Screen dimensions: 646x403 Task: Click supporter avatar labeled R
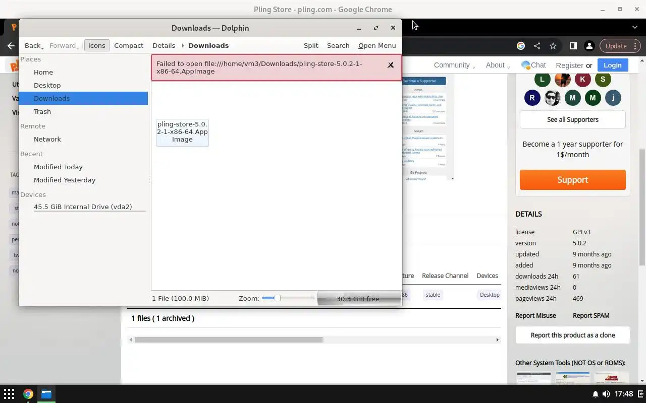pos(532,98)
